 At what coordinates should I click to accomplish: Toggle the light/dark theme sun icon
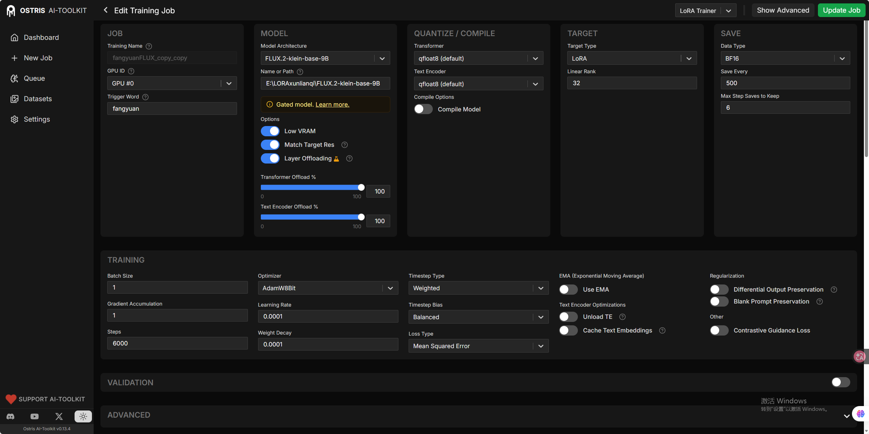[x=83, y=416]
